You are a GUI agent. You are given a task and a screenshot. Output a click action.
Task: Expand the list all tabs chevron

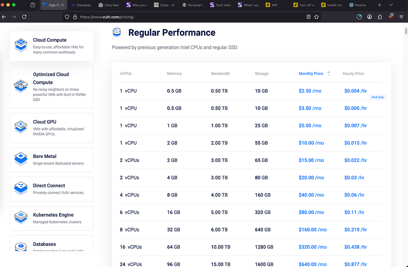[391, 5]
